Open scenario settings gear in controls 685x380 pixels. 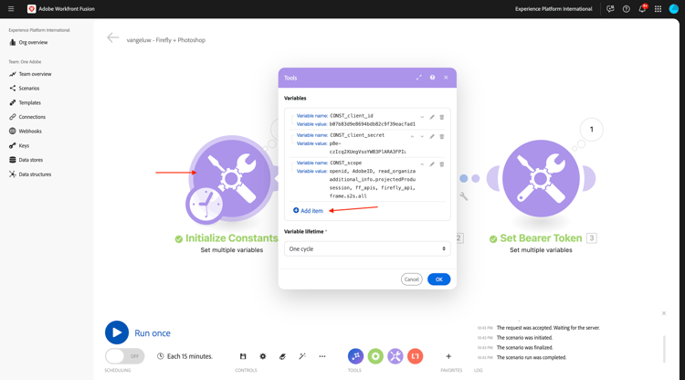tap(262, 356)
